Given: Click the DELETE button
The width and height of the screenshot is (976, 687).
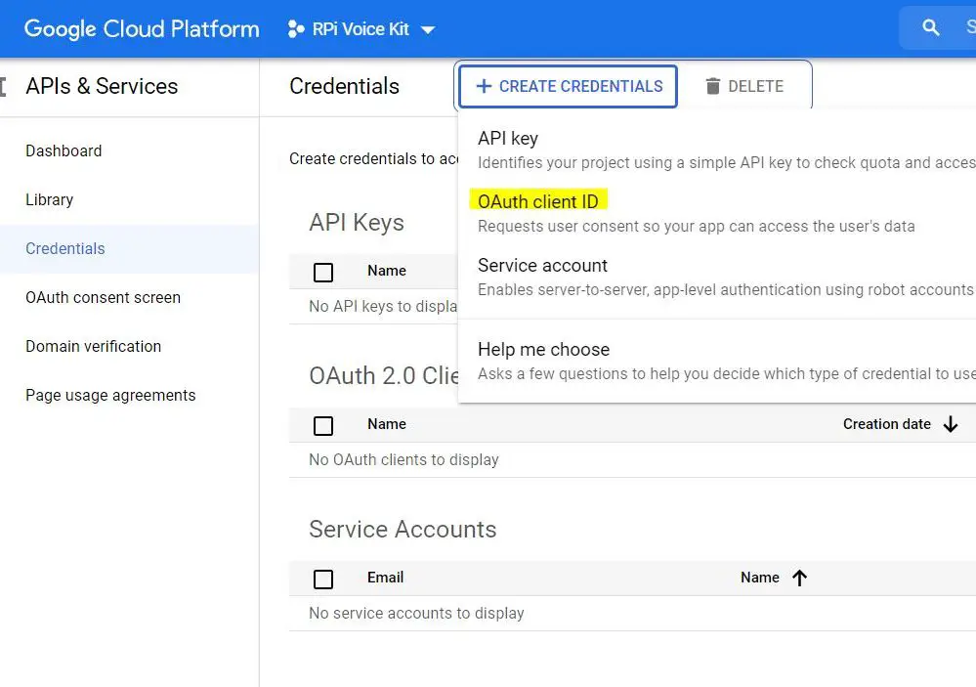Looking at the screenshot, I should point(744,86).
